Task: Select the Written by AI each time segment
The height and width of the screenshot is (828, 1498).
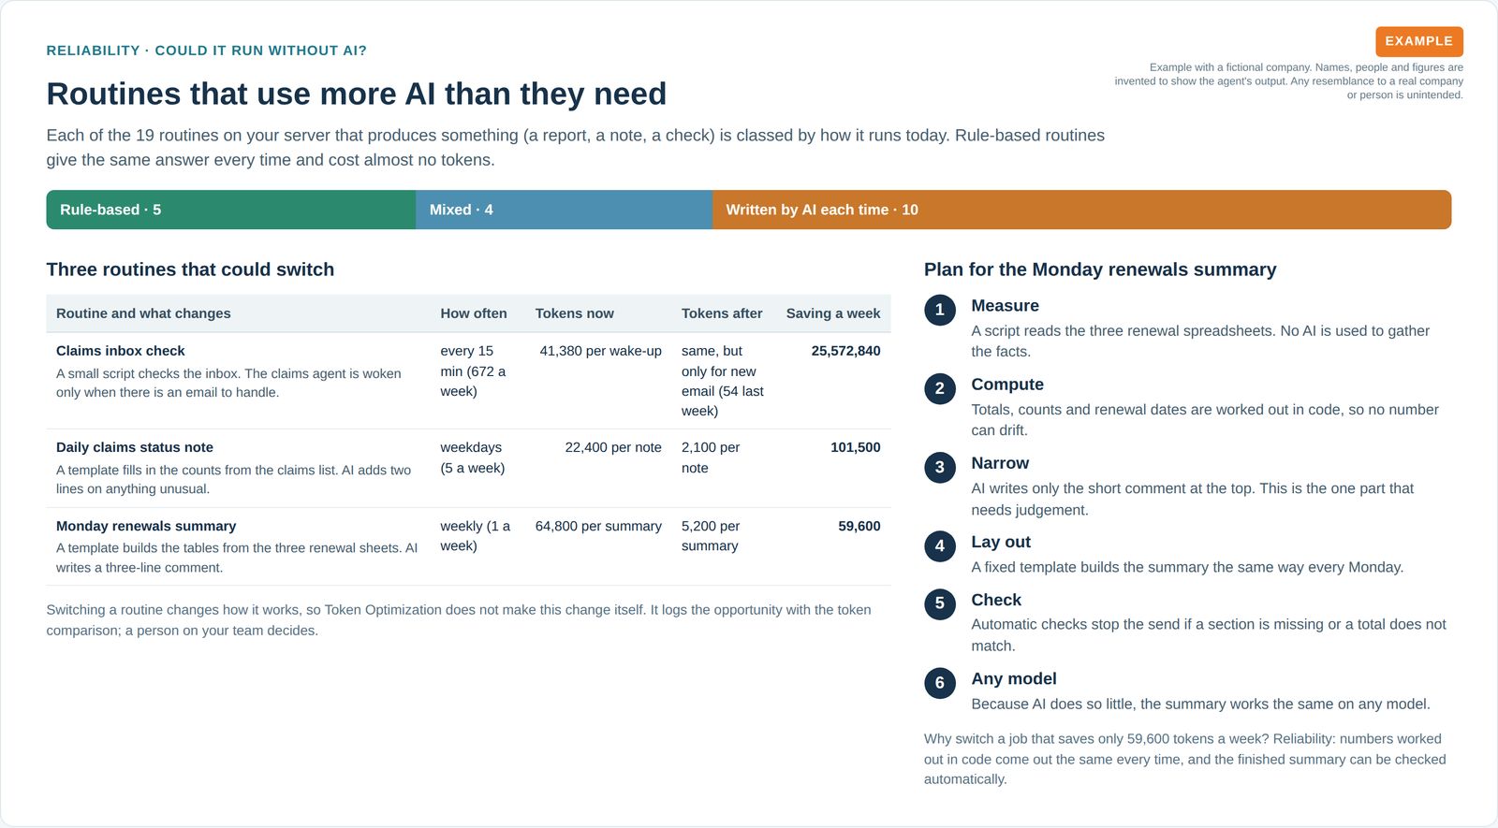Action: tap(1081, 210)
